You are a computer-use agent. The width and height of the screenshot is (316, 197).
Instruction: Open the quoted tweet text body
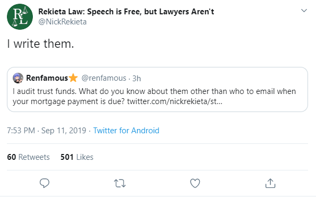(154, 96)
